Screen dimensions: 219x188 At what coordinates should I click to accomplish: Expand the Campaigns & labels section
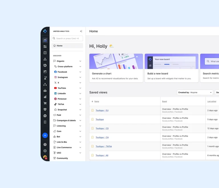80,120
